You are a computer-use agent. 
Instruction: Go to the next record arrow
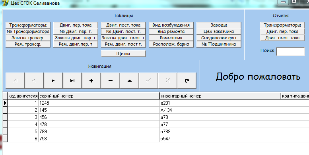(53, 80)
